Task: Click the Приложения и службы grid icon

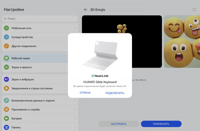Action: 6,109
